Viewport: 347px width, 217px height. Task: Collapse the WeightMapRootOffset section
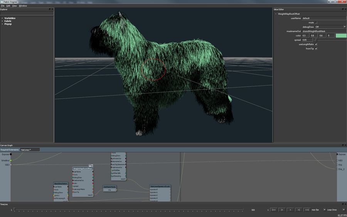275,14
